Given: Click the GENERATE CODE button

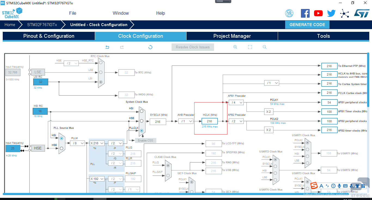Looking at the screenshot, I should pos(307,24).
